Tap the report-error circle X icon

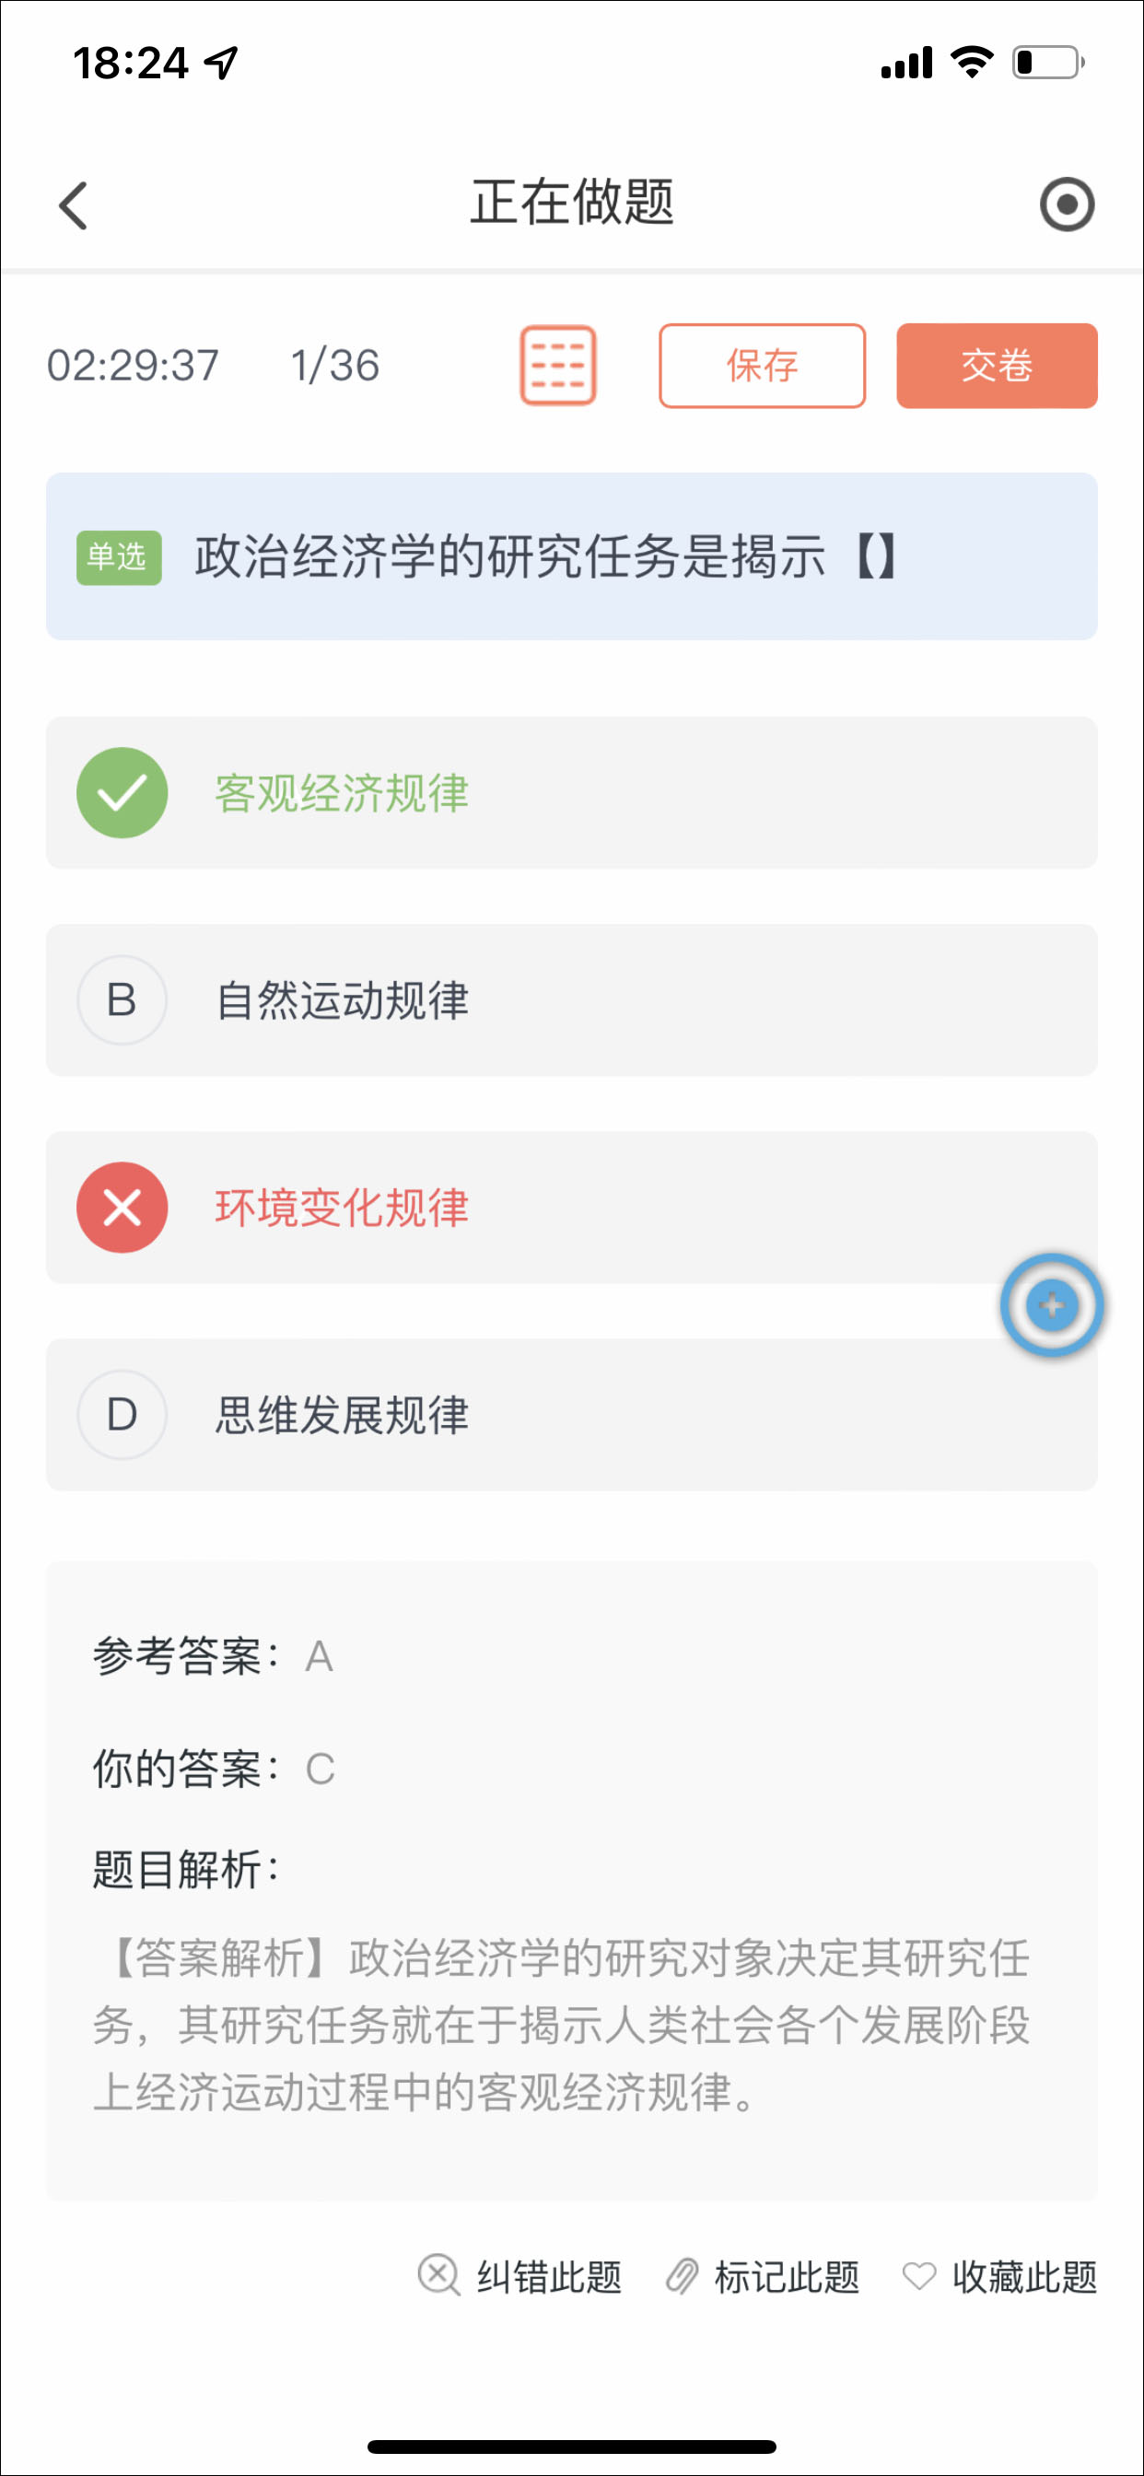coord(438,2275)
